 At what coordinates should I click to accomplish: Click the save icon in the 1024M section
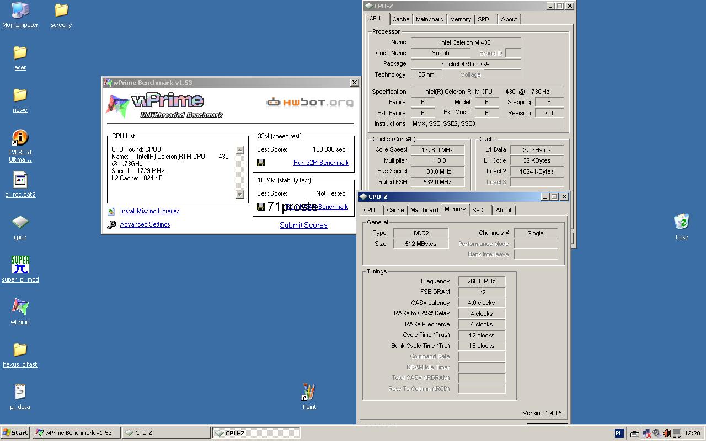point(261,207)
